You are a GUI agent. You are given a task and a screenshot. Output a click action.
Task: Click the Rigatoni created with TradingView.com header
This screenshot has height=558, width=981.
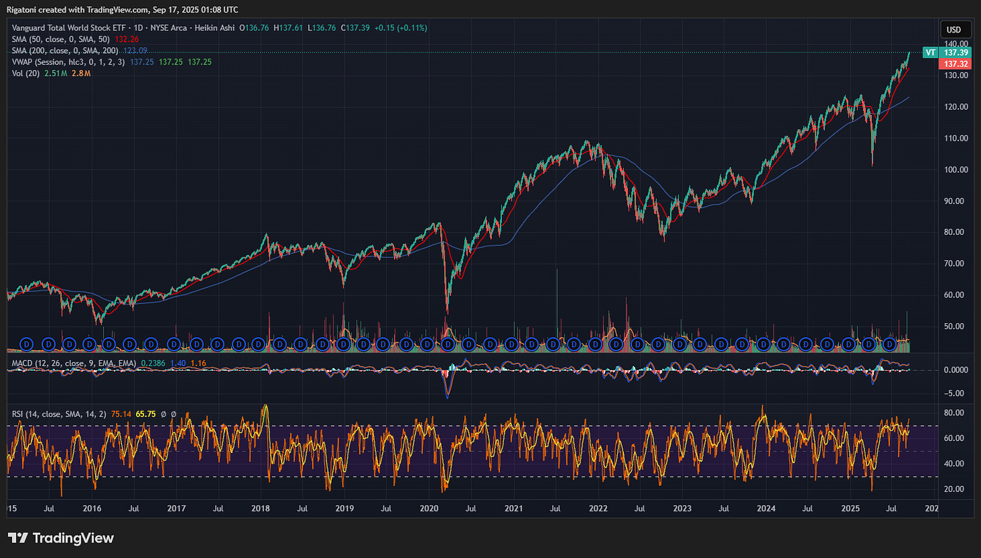pos(122,9)
